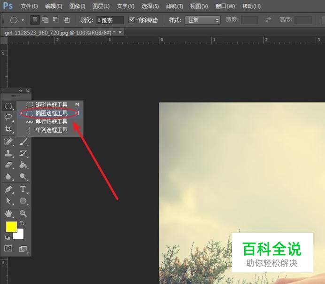Reset default foreground and background colors
Viewport: 325px width, 284px height.
pos(7,238)
